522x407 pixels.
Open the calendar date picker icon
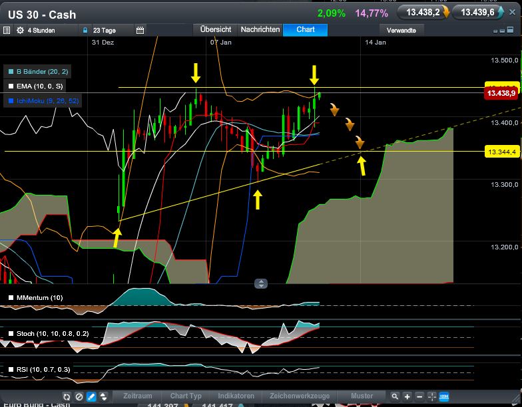[x=140, y=31]
